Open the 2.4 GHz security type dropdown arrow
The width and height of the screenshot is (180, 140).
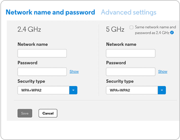coord(73,90)
